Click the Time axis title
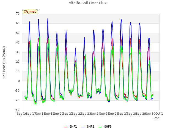176x132 pixels. (x=156, y=118)
